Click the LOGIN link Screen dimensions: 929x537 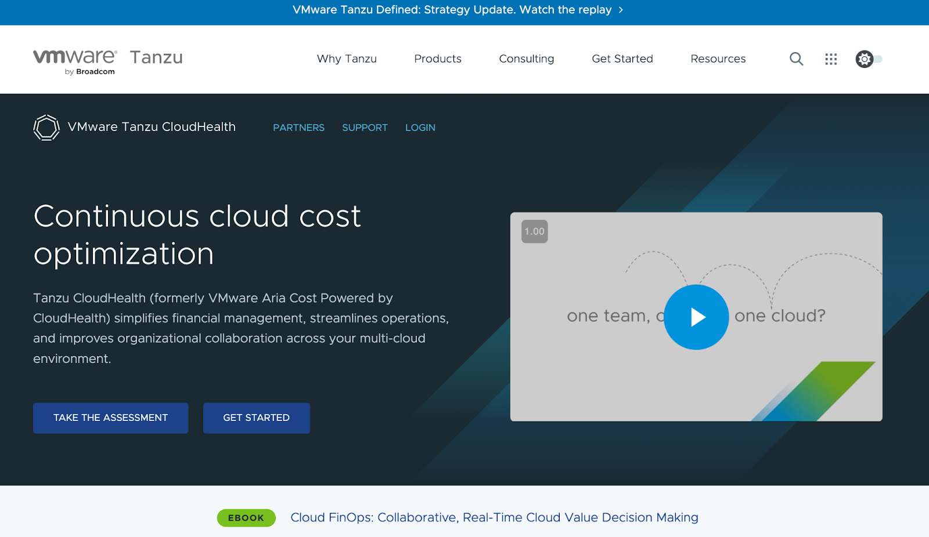click(x=420, y=128)
